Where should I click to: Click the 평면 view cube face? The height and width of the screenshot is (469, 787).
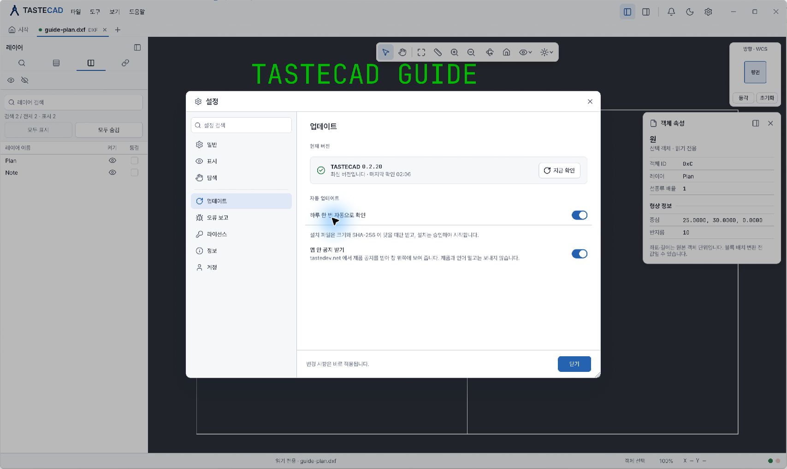click(x=755, y=72)
